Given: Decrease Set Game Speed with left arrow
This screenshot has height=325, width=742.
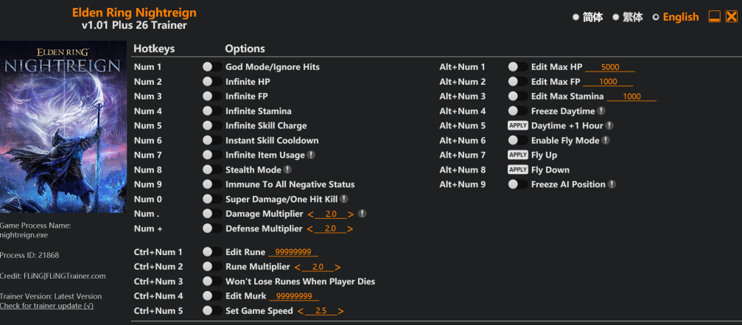Looking at the screenshot, I should click(x=300, y=311).
